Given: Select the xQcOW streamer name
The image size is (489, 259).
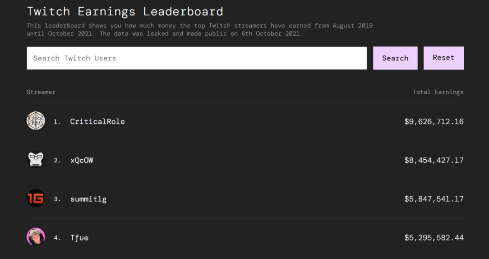Looking at the screenshot, I should [82, 160].
